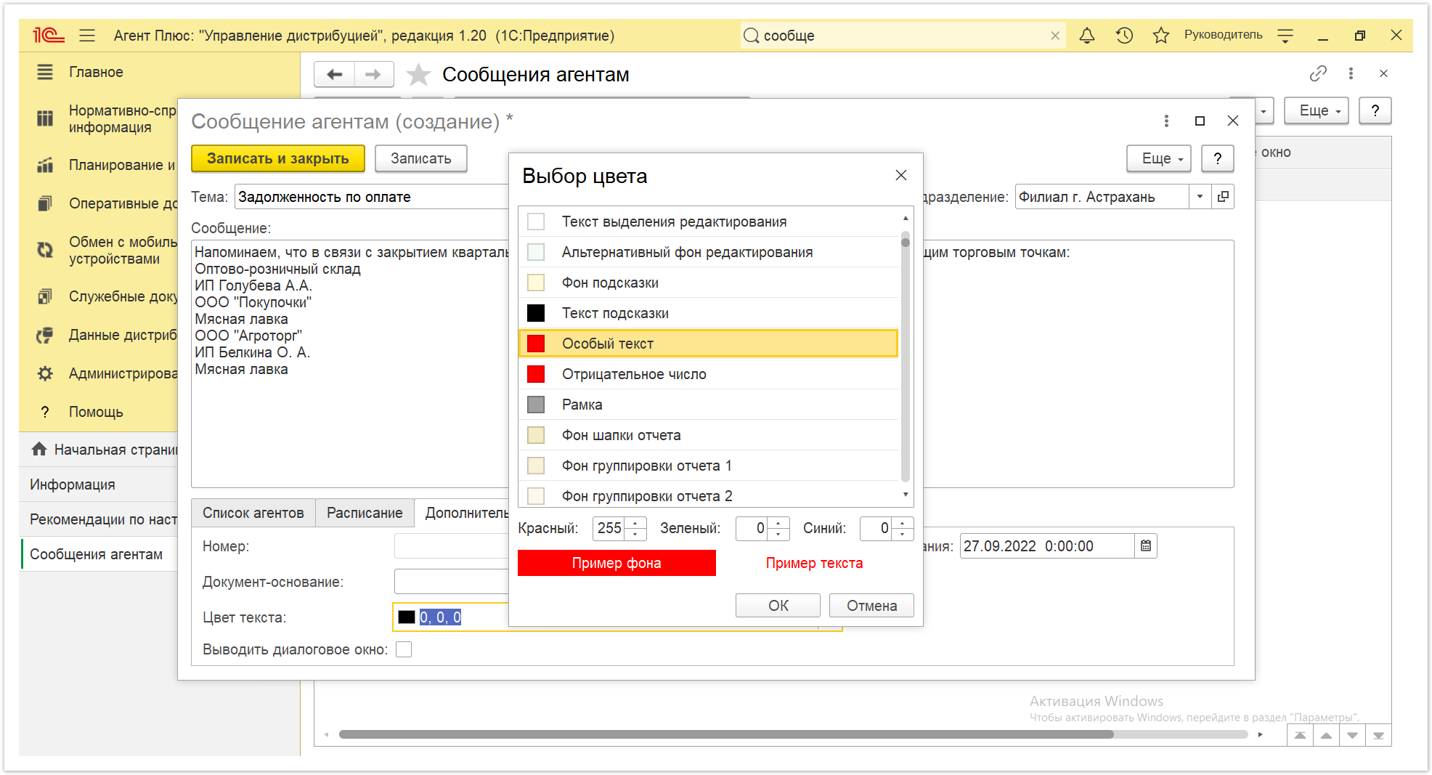Click the Тема input field
Viewport: 1432px width, 775px height.
372,197
